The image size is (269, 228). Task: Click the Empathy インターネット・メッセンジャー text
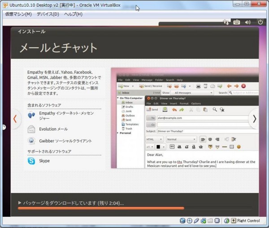tap(66, 116)
